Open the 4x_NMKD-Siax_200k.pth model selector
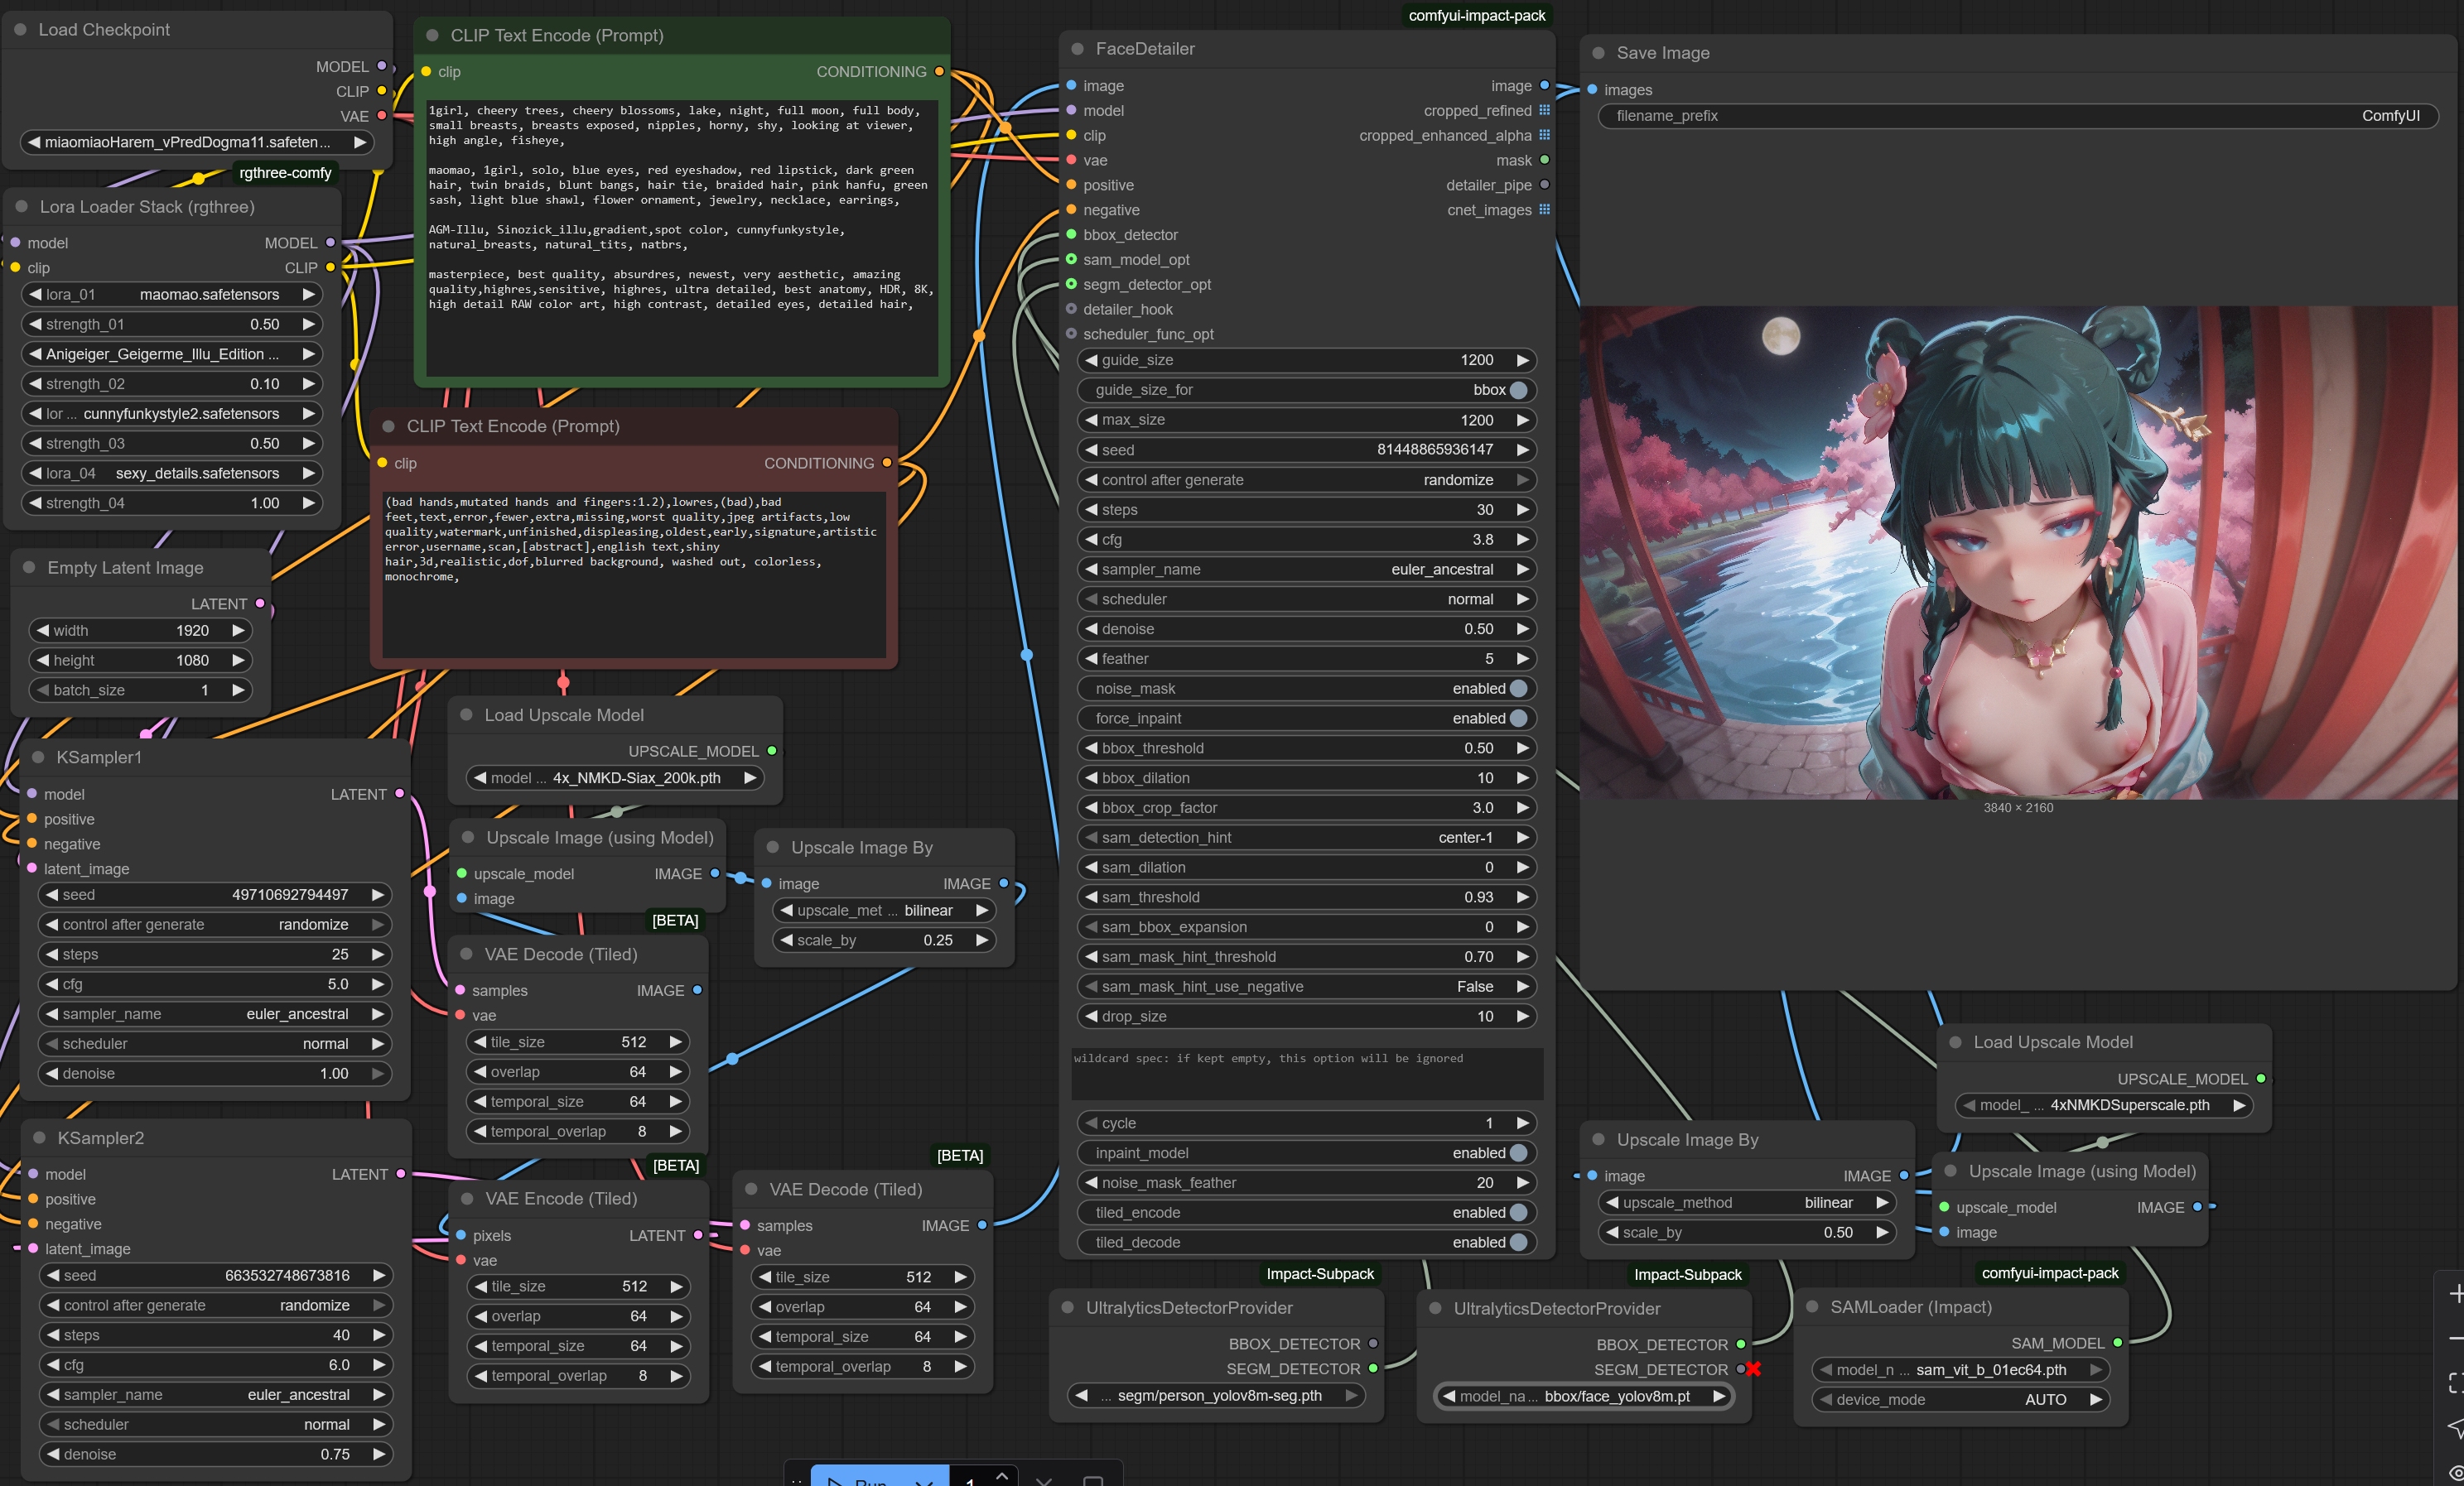The image size is (2464, 1486). [x=614, y=777]
